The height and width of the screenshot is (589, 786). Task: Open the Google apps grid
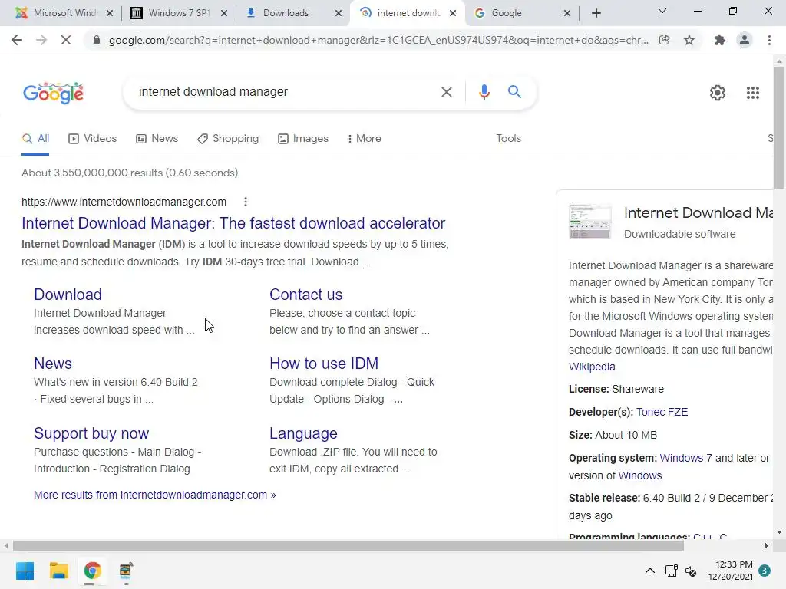pyautogui.click(x=752, y=93)
